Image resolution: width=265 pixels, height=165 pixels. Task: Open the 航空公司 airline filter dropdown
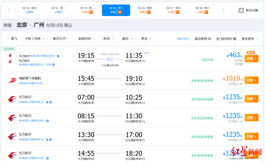tap(61, 39)
